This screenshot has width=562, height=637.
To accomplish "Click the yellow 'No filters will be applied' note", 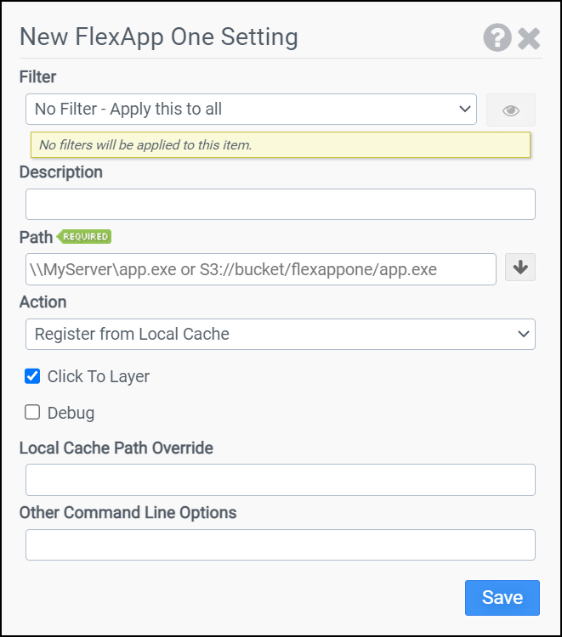I will [x=280, y=145].
